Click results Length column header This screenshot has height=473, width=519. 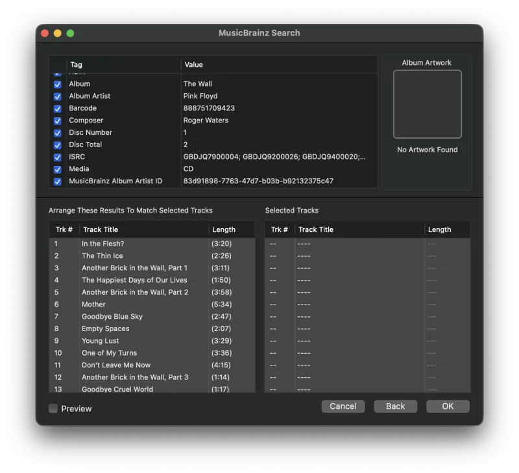[232, 229]
